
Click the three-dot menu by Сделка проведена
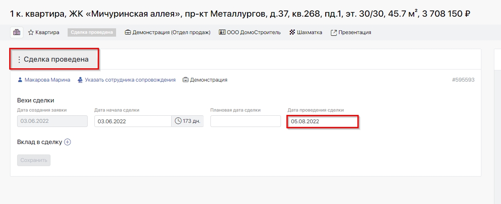[19, 60]
